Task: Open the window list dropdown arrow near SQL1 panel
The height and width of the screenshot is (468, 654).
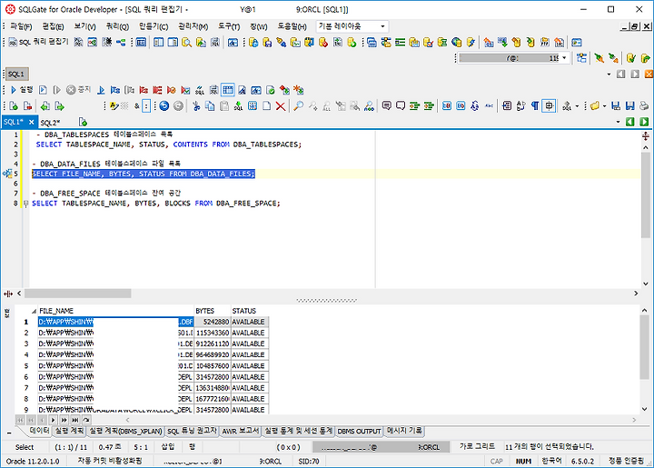Action: (609, 75)
